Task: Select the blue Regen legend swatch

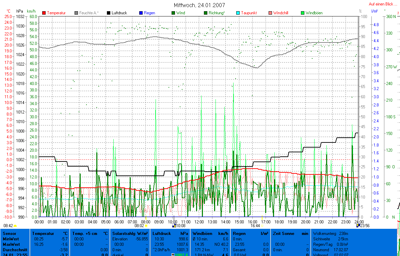Action: [x=141, y=13]
